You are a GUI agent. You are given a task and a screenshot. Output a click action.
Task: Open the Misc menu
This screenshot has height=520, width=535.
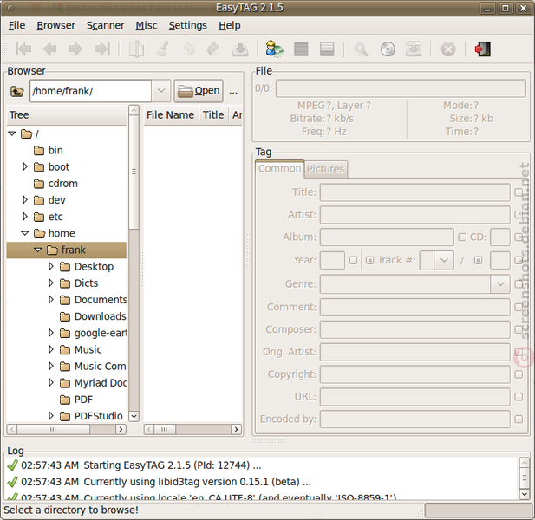click(147, 26)
